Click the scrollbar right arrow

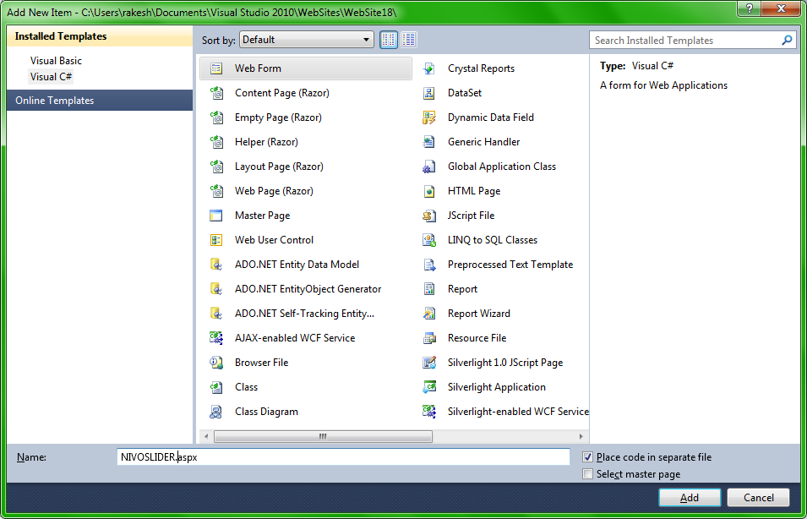click(x=581, y=437)
